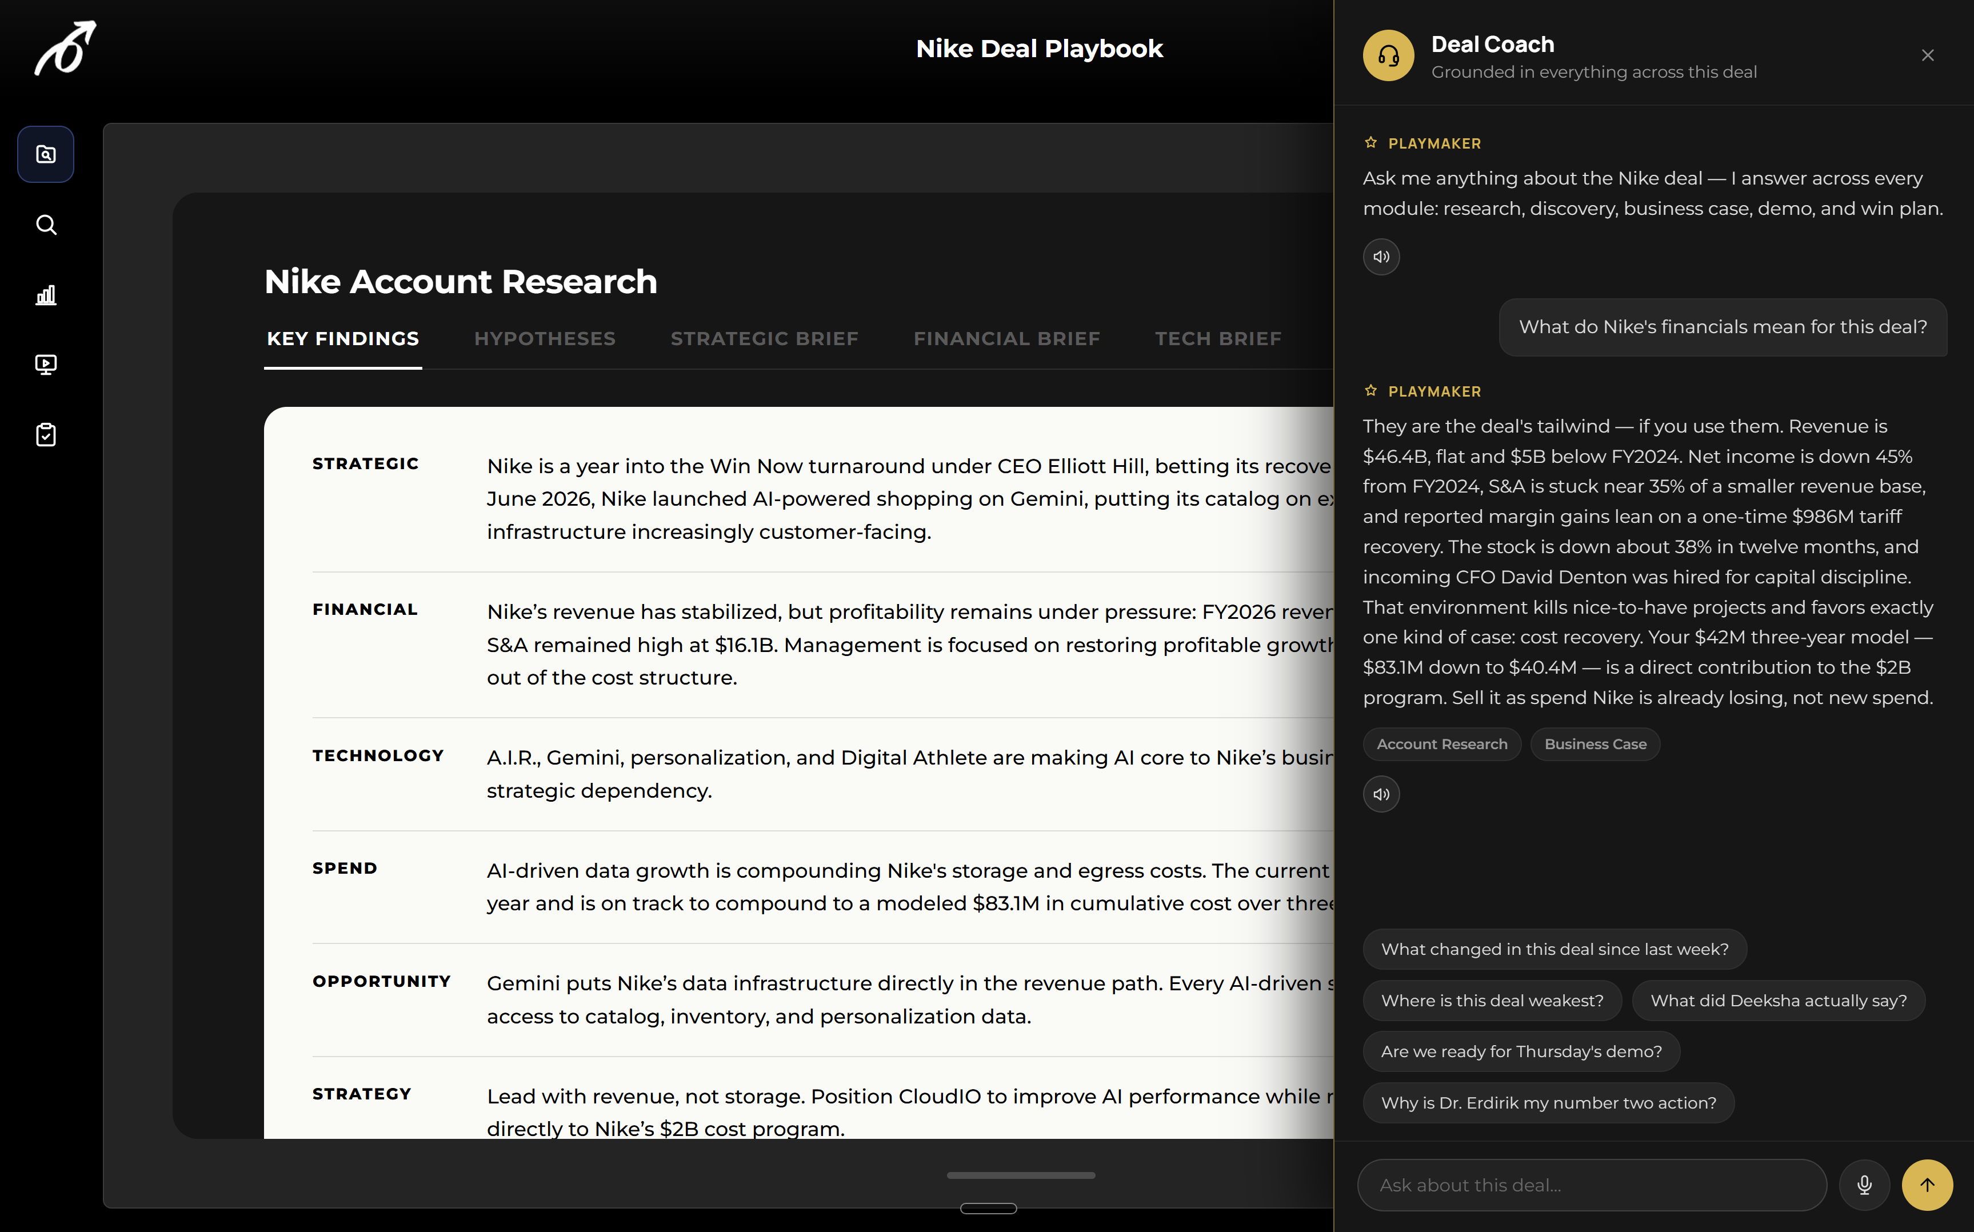Click the STRATEGIC finding label
Viewport: 1974px width, 1232px height.
365,463
